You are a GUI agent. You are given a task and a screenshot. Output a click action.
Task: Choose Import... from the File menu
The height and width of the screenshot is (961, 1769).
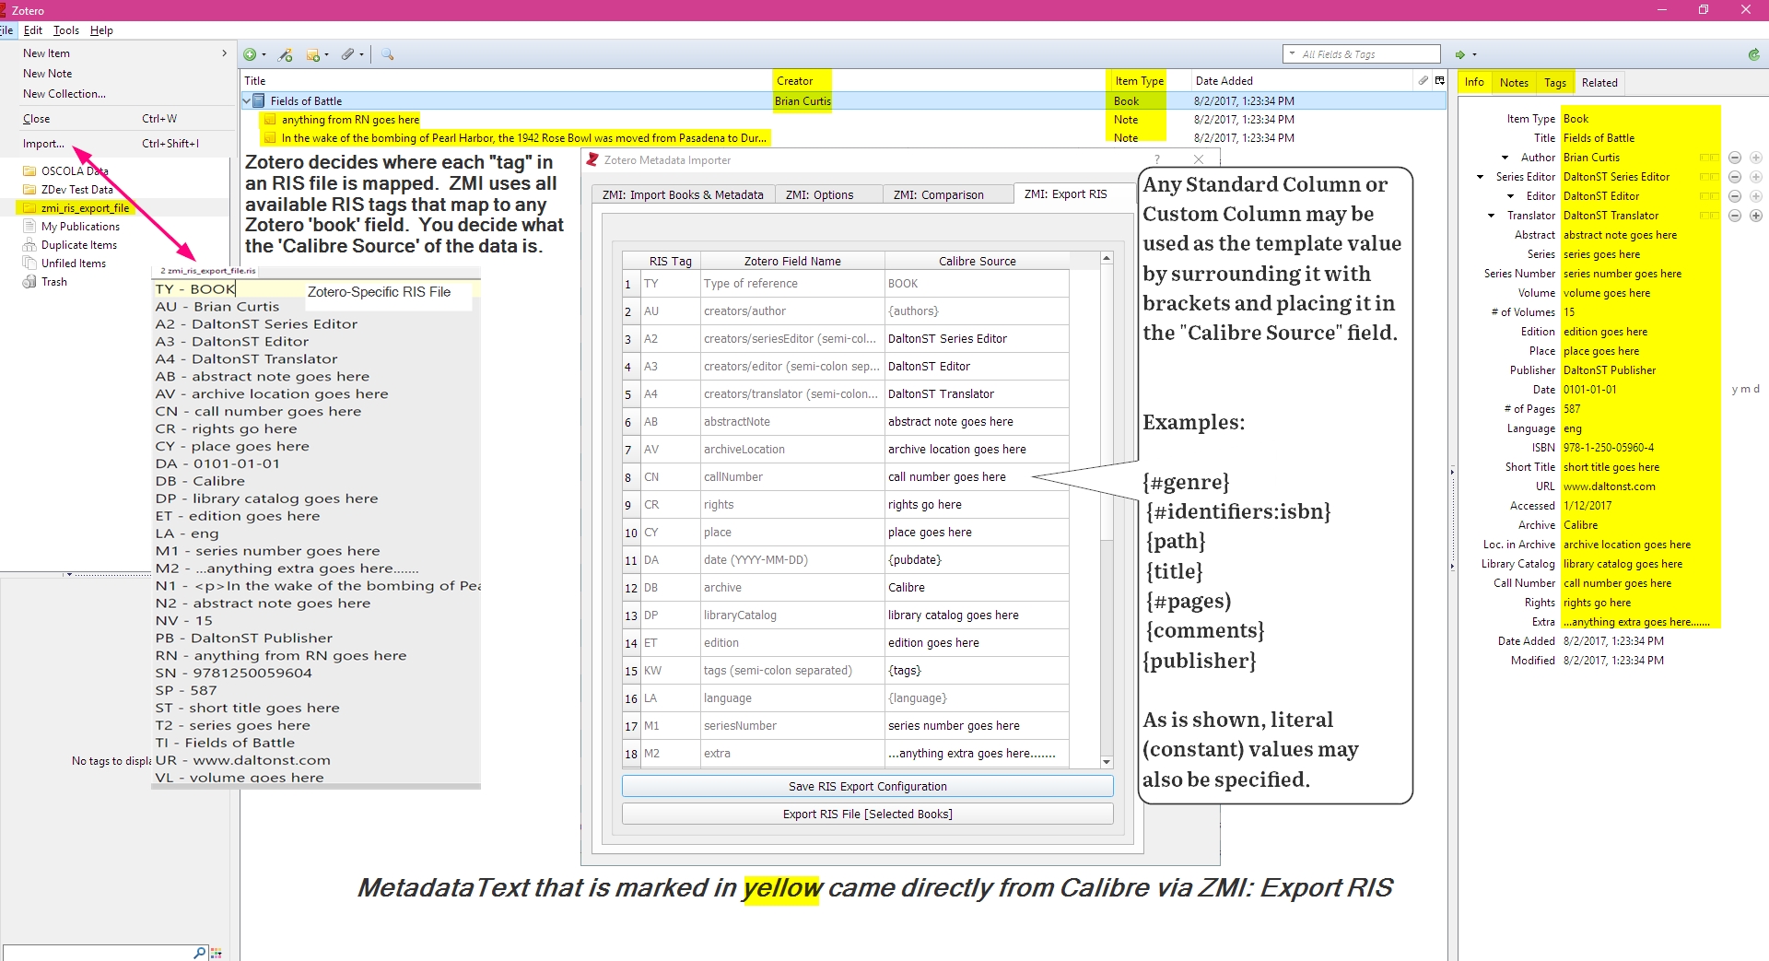[43, 144]
